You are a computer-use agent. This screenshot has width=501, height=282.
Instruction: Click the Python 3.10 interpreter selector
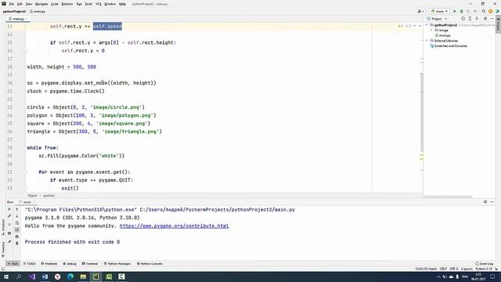click(x=484, y=269)
